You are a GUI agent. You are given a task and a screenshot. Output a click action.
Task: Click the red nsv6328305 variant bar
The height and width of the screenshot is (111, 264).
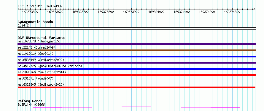(136, 87)
